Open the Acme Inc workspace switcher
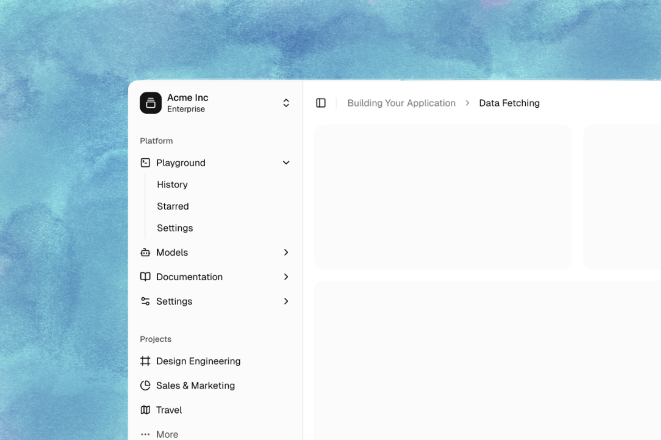 point(286,103)
